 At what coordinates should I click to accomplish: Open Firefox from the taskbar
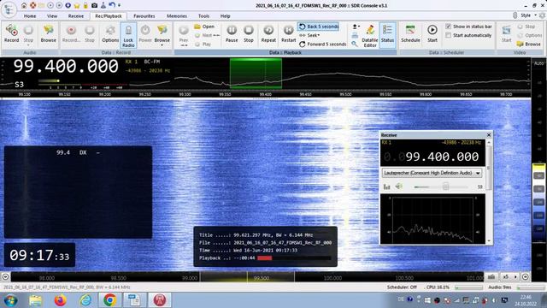tap(60, 300)
